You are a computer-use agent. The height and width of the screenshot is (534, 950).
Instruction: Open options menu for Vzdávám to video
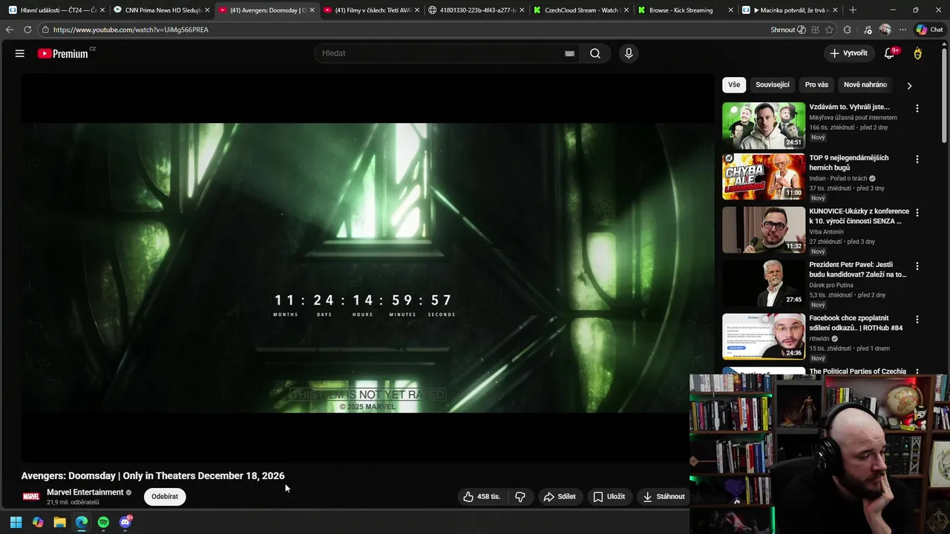[917, 108]
